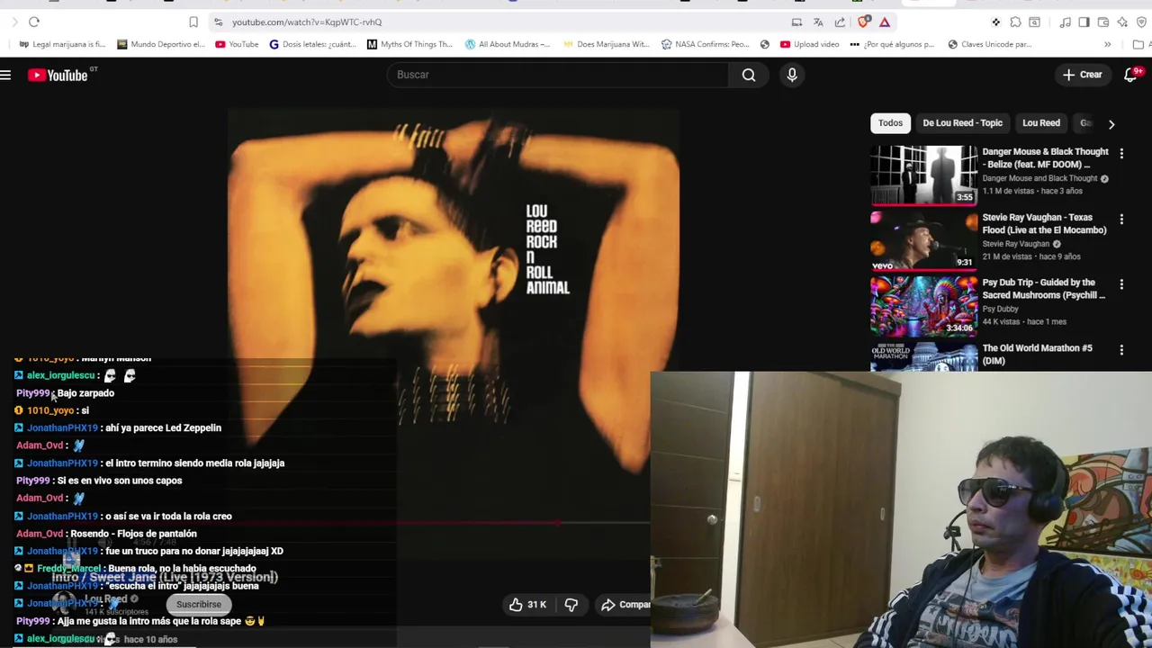This screenshot has height=648, width=1152.
Task: Open 'Claves Unicode par...' bookmark
Action: (989, 44)
